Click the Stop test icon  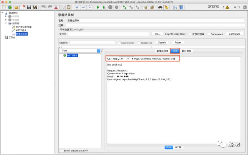coord(111,7)
